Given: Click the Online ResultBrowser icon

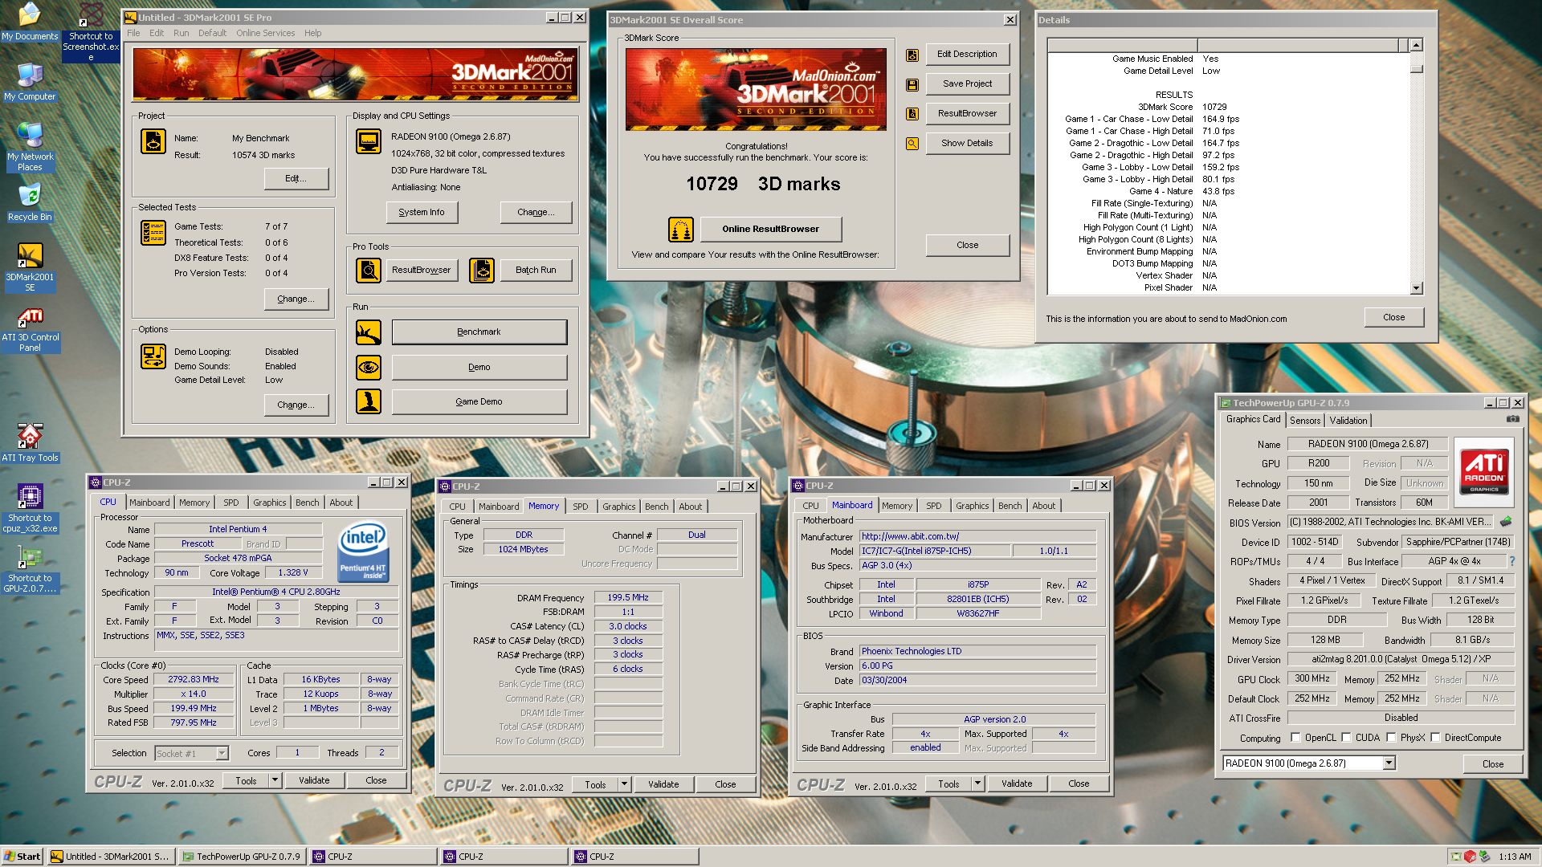Looking at the screenshot, I should point(681,230).
